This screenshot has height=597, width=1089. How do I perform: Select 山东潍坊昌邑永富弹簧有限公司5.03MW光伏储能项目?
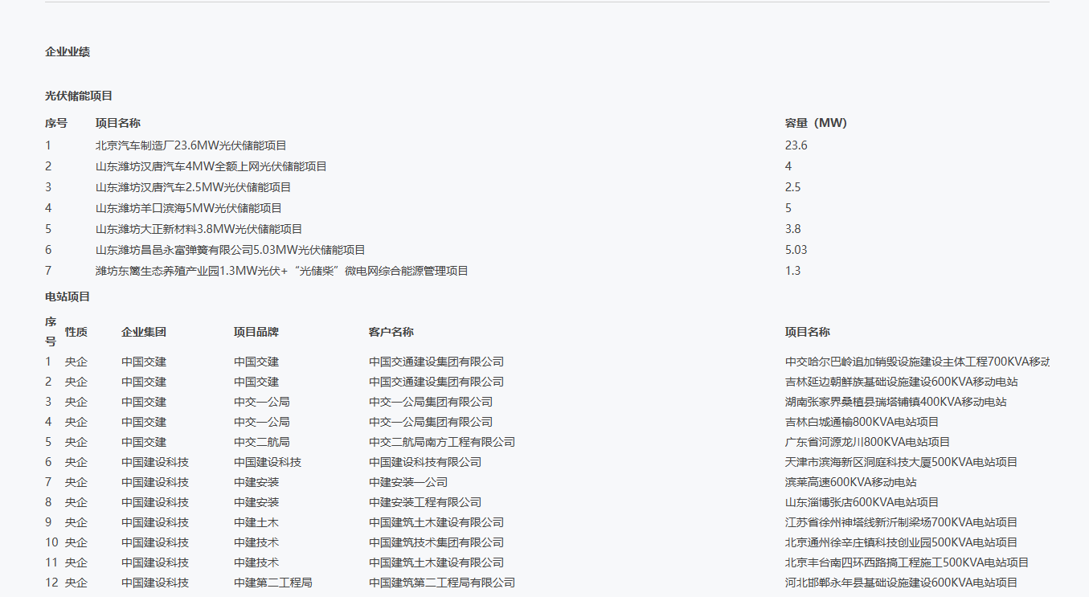(231, 250)
